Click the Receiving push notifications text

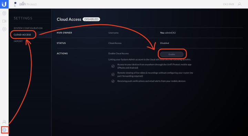[x=151, y=81]
